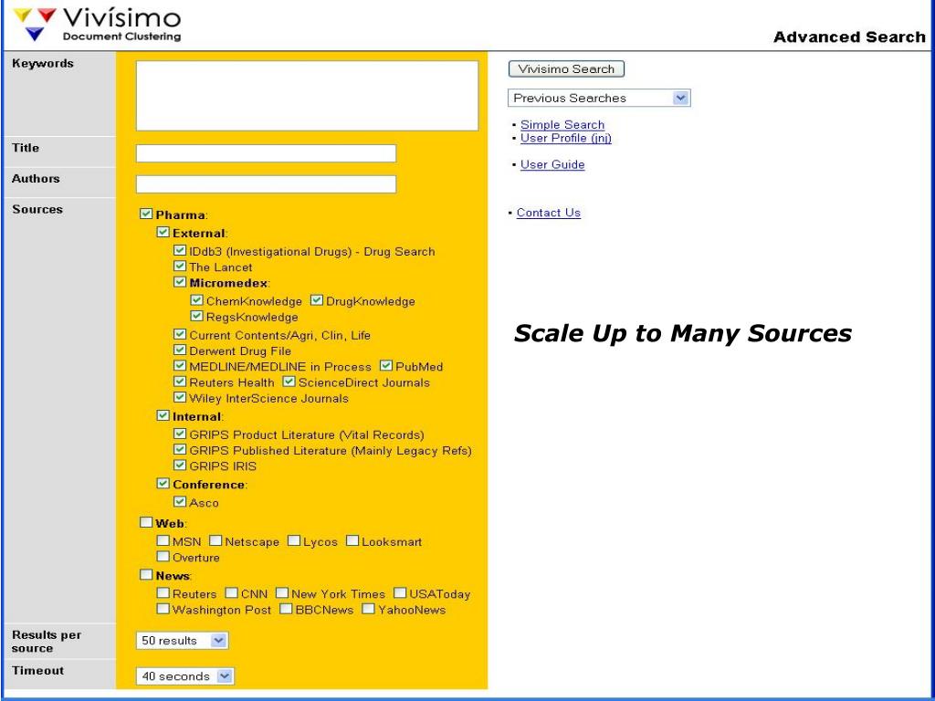
Task: Open the 50 results dropdown
Action: [x=182, y=640]
